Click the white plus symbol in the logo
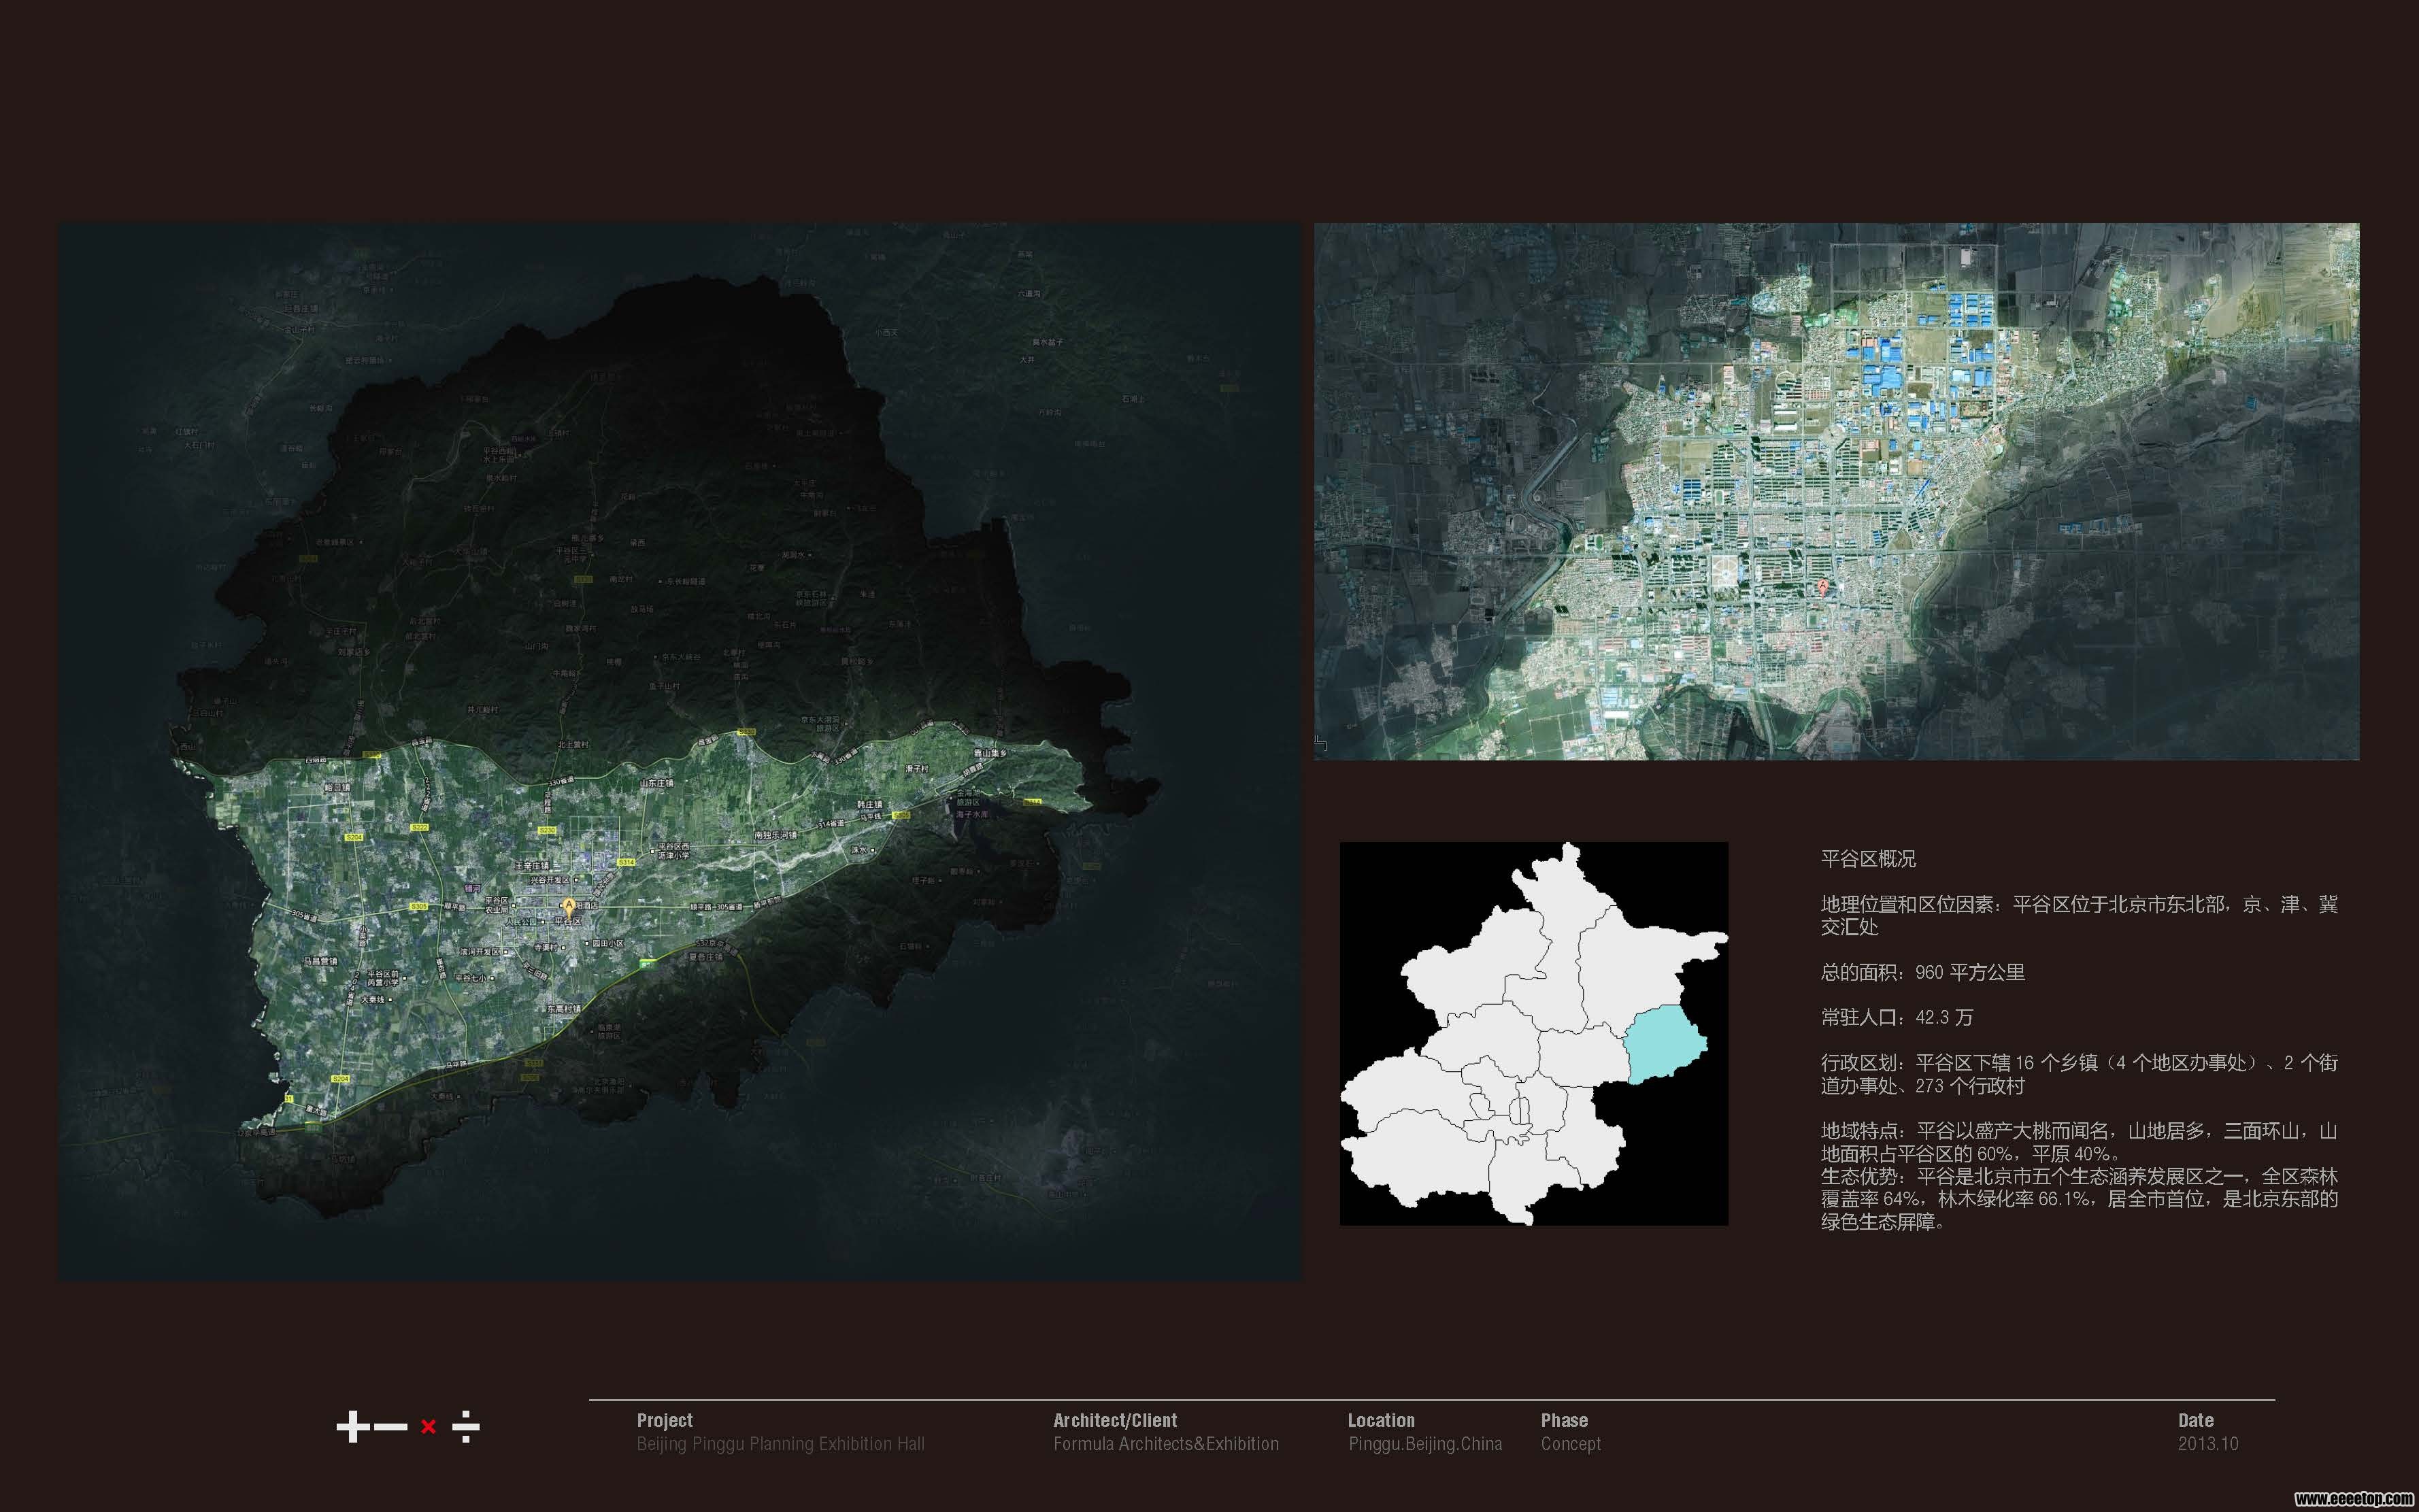The height and width of the screenshot is (1512, 2419). coord(353,1426)
